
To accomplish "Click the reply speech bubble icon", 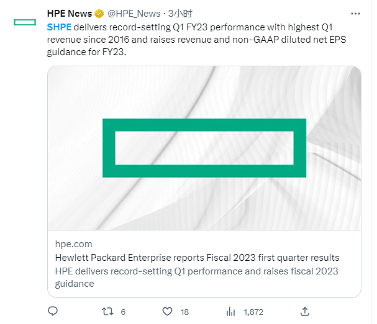I will [53, 311].
